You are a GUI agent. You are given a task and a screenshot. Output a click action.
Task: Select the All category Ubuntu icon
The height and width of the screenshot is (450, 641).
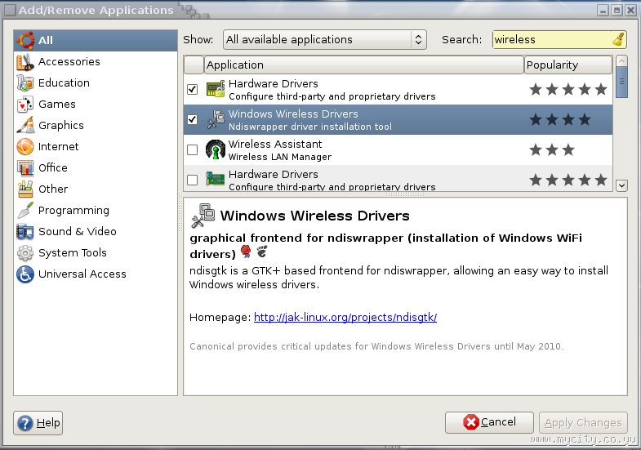tap(25, 40)
